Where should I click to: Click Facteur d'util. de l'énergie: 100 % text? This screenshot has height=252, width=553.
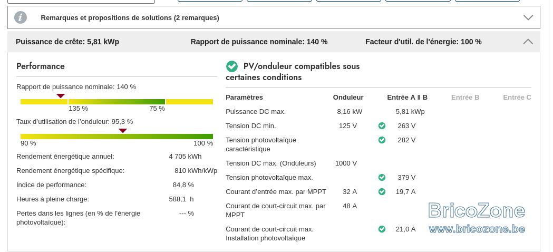(423, 42)
